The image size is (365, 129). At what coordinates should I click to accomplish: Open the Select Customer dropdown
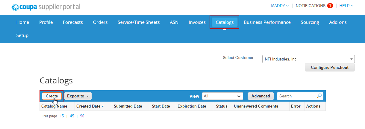click(308, 59)
